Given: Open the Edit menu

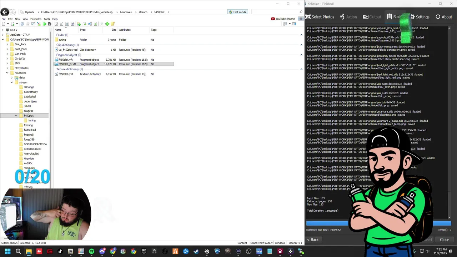Looking at the screenshot, I should coord(10,19).
